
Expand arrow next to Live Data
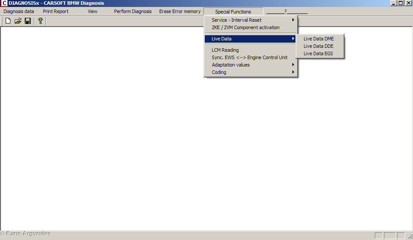293,39
